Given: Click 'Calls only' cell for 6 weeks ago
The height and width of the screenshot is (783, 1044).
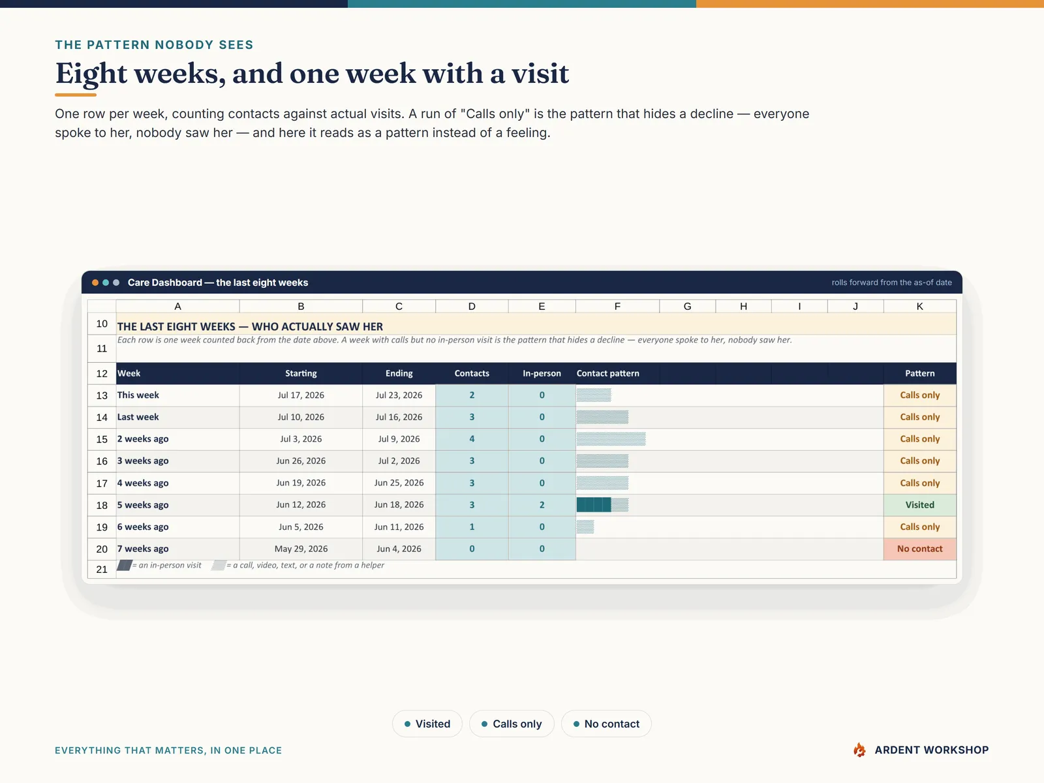Looking at the screenshot, I should click(x=920, y=527).
